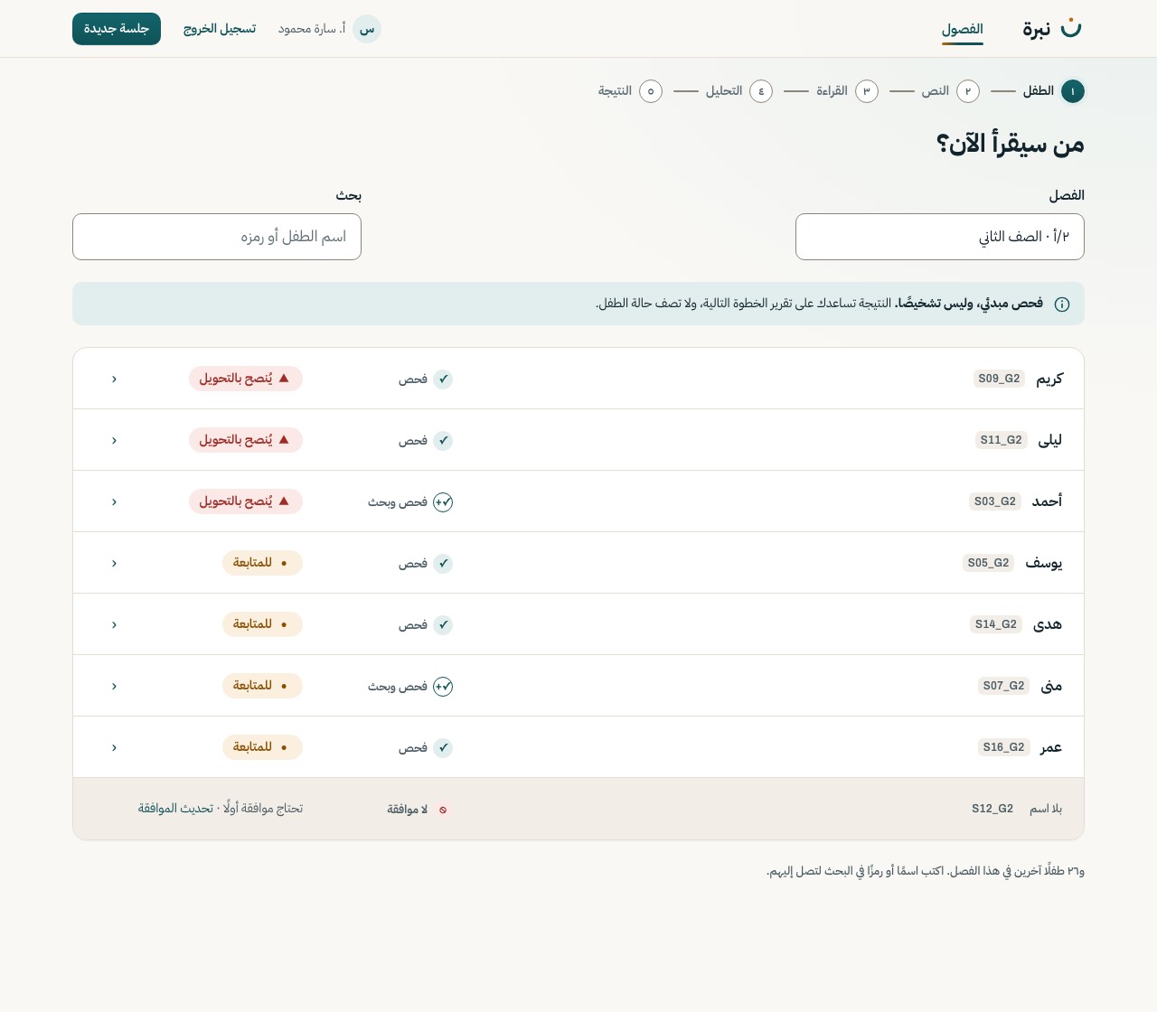The height and width of the screenshot is (1012, 1157).
Task: Click the double-check icon in أحمد's row
Action: [443, 502]
